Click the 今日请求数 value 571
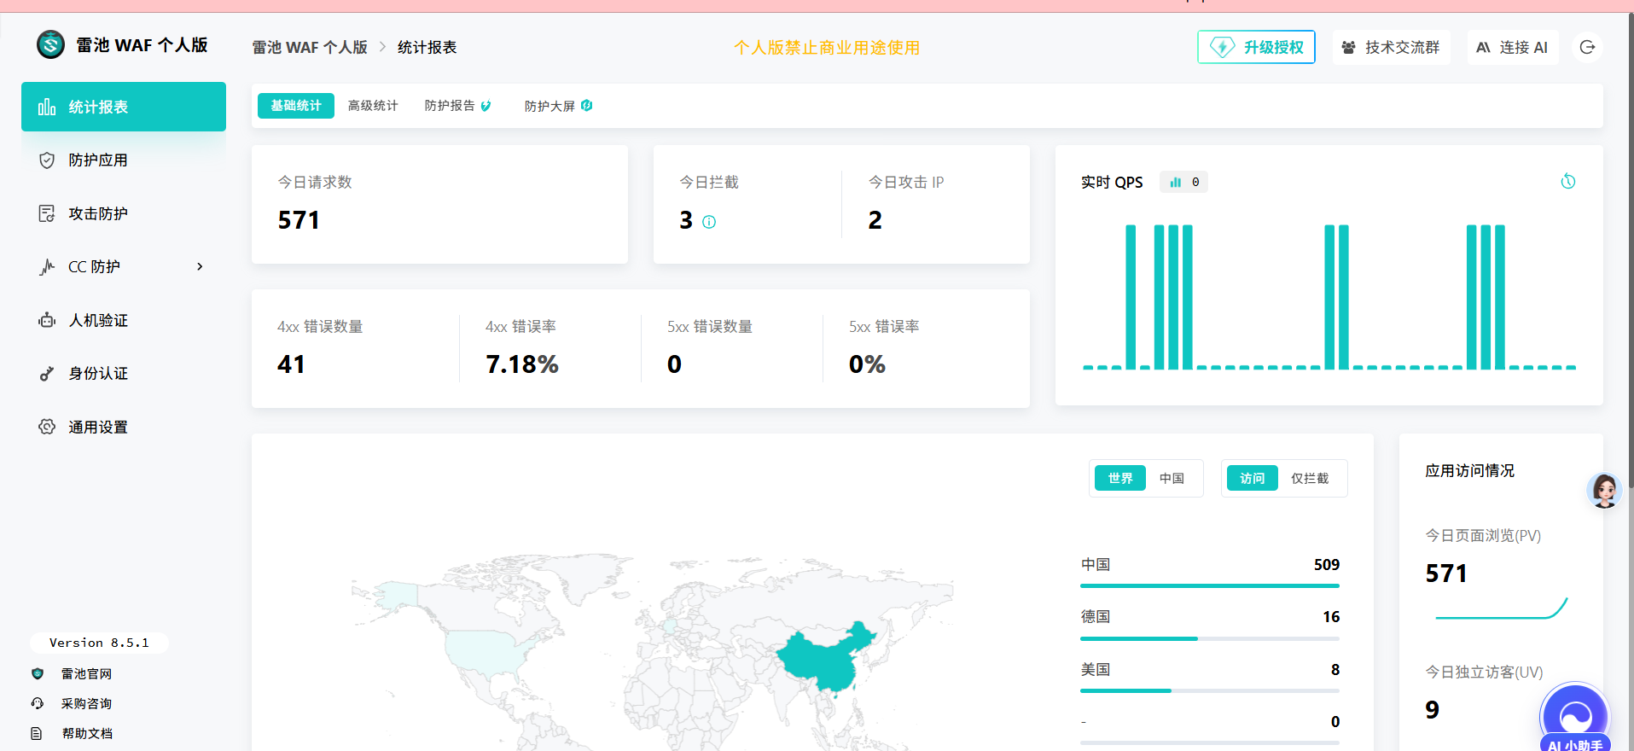The width and height of the screenshot is (1634, 751). [299, 220]
